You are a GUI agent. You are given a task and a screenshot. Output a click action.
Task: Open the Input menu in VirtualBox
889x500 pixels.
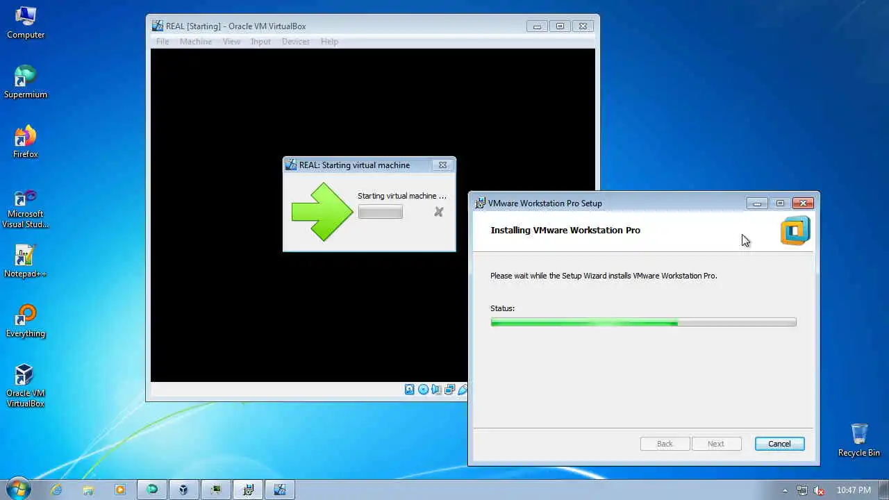260,42
